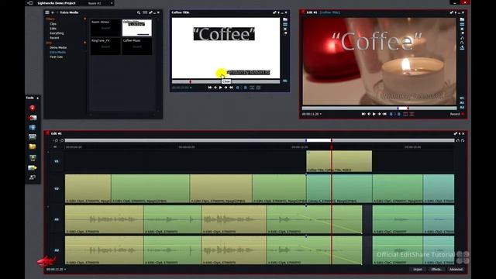
Task: Open the timeline timecode dropdown at the bottom left
Action: point(65,270)
